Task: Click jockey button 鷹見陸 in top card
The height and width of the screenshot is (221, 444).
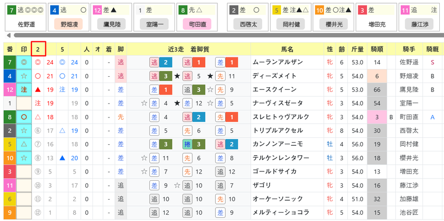Action: point(111,25)
